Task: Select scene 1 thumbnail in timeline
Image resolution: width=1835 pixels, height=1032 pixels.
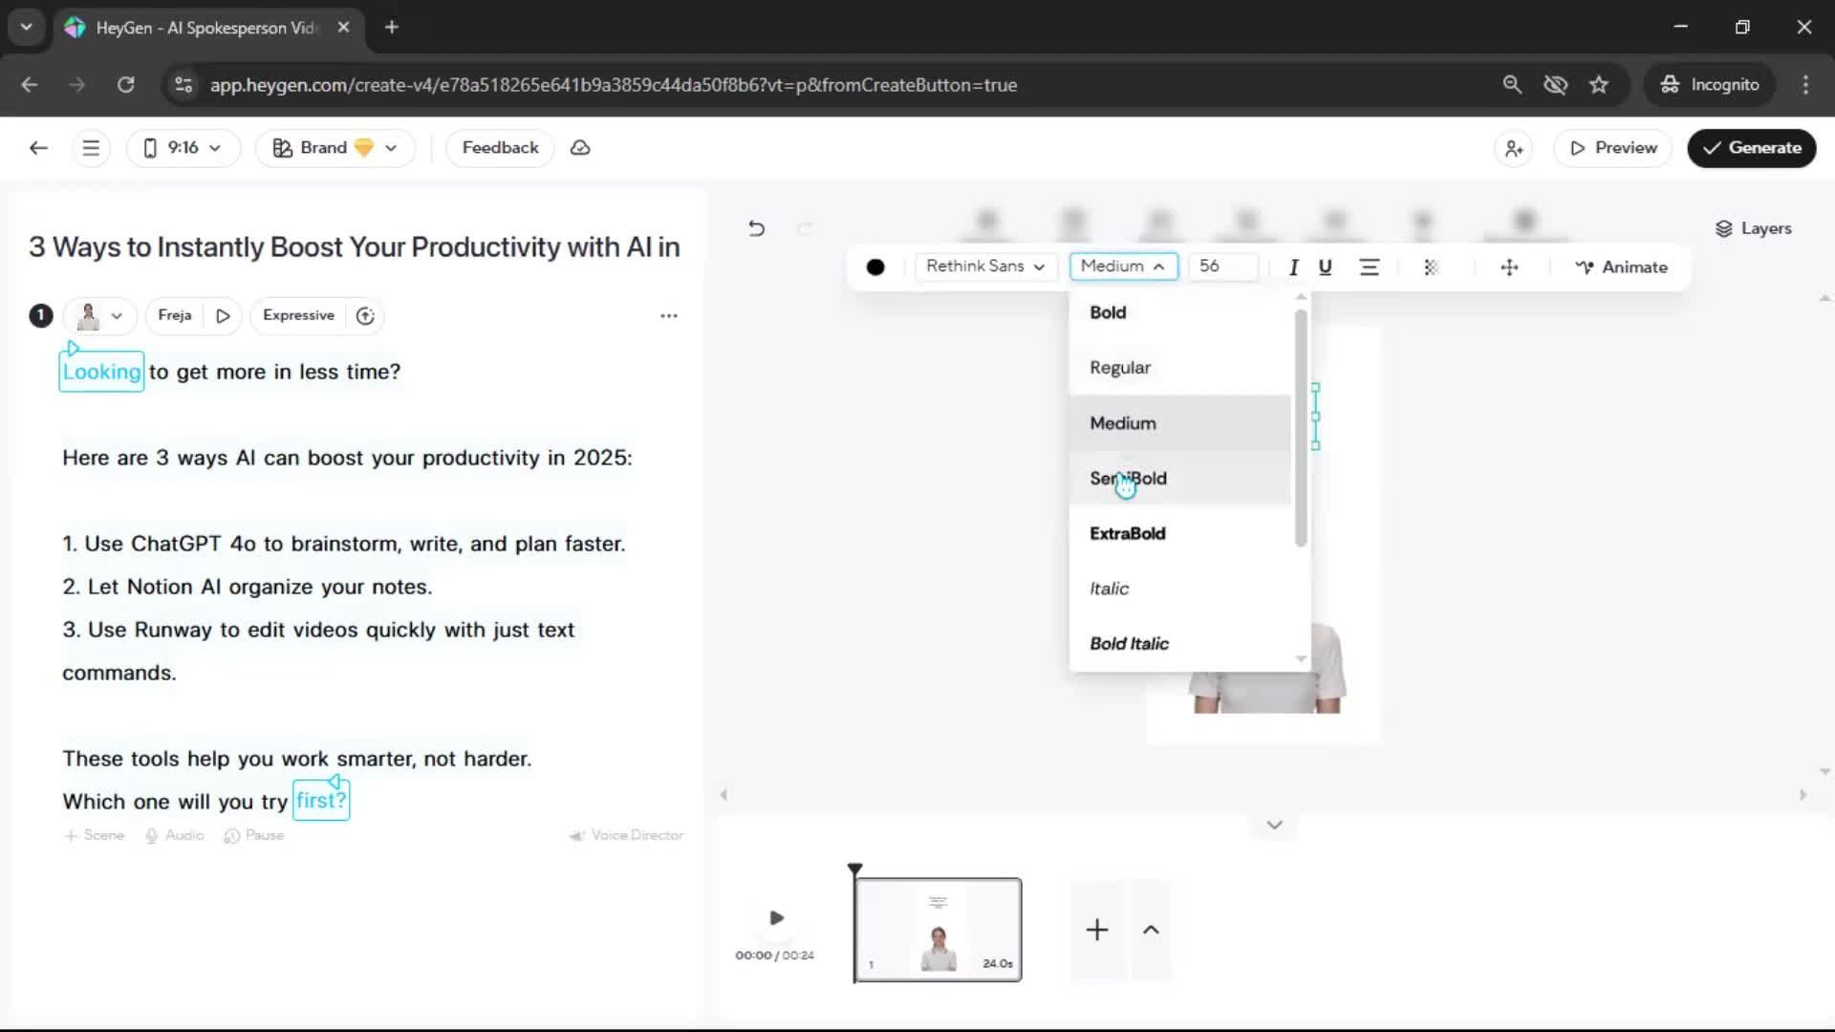Action: point(938,930)
